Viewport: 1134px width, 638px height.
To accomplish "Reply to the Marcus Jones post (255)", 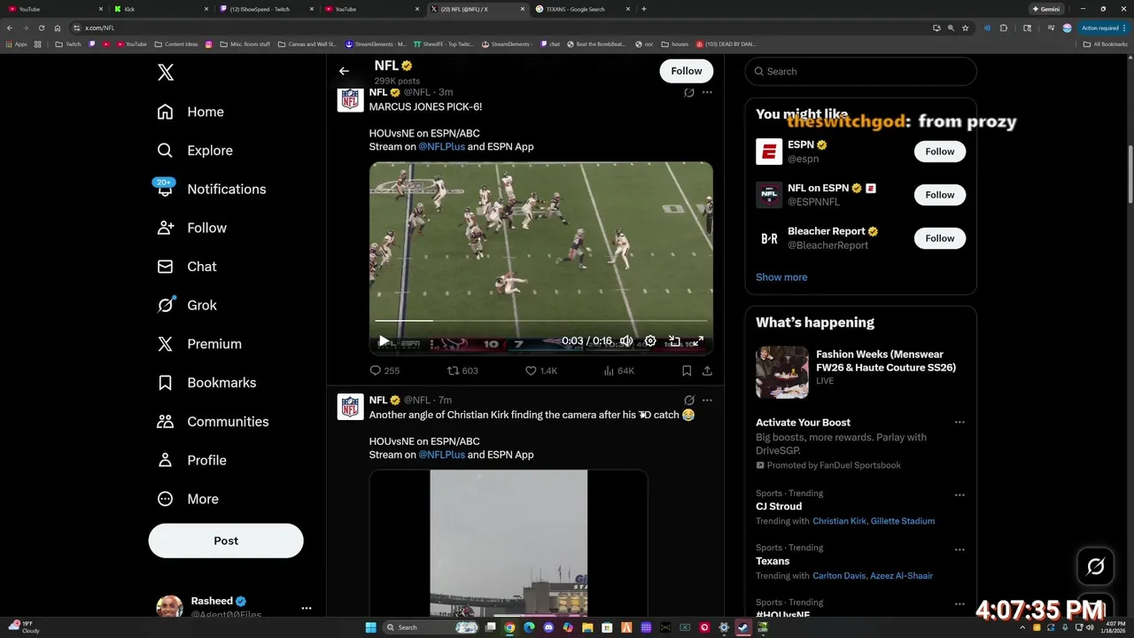I will point(384,370).
